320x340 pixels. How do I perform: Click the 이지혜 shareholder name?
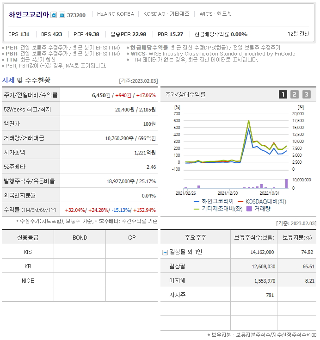(177, 281)
